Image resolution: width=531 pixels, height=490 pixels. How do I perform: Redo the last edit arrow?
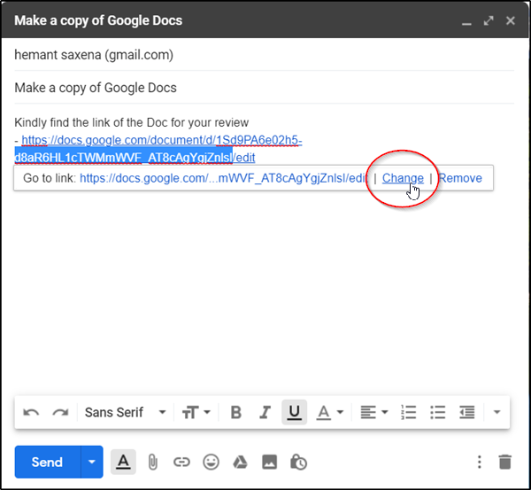click(60, 412)
